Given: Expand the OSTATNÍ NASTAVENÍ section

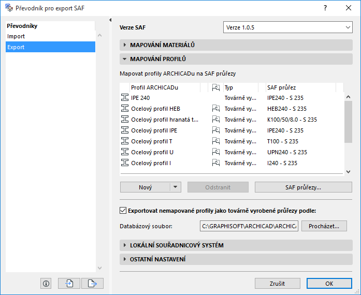Looking at the screenshot, I should pos(236,259).
